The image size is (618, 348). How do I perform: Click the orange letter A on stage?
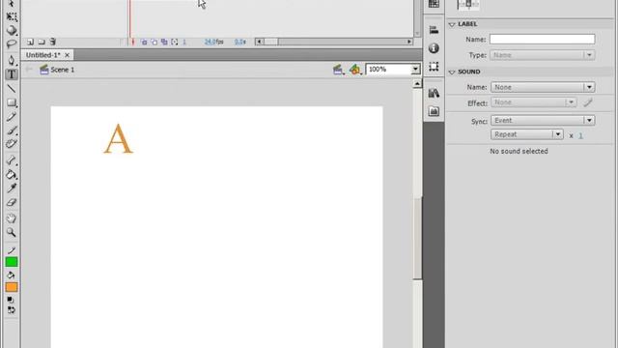(118, 138)
